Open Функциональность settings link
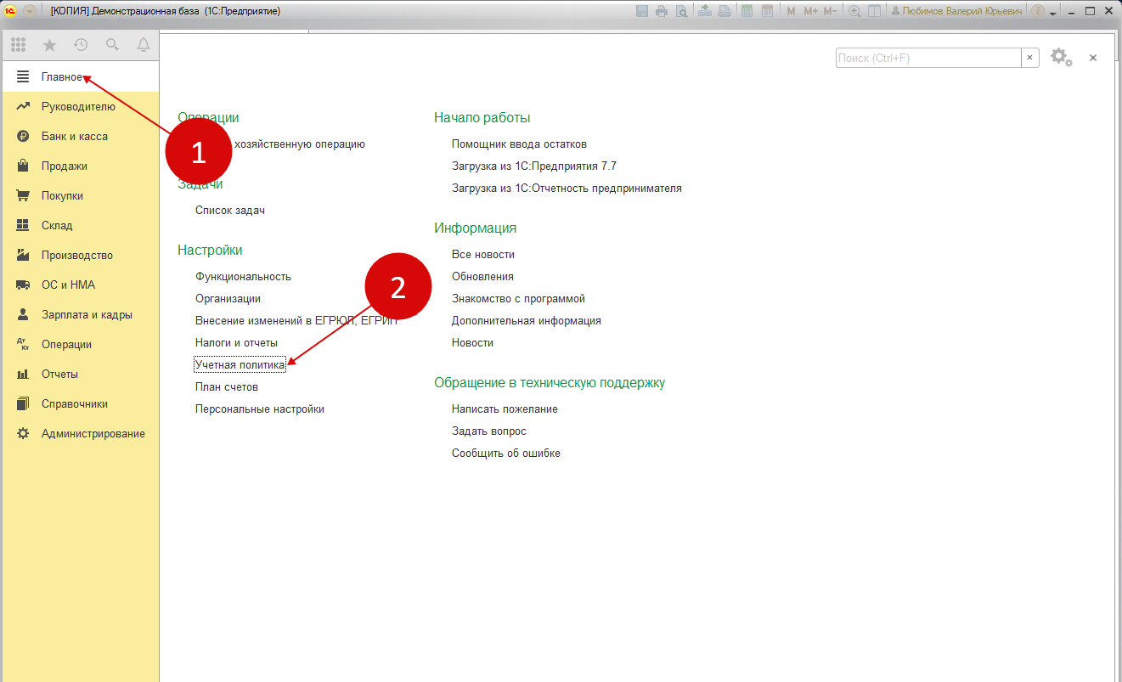This screenshot has height=682, width=1122. [243, 276]
